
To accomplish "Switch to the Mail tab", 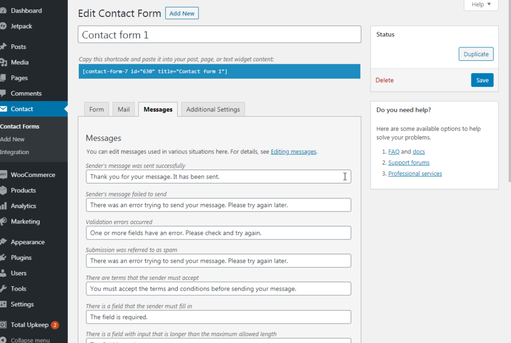I will click(124, 110).
